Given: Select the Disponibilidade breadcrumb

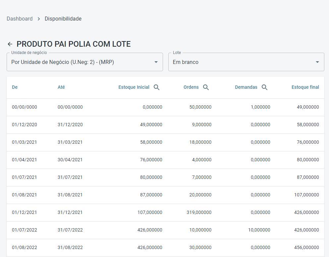Looking at the screenshot, I should 63,19.
